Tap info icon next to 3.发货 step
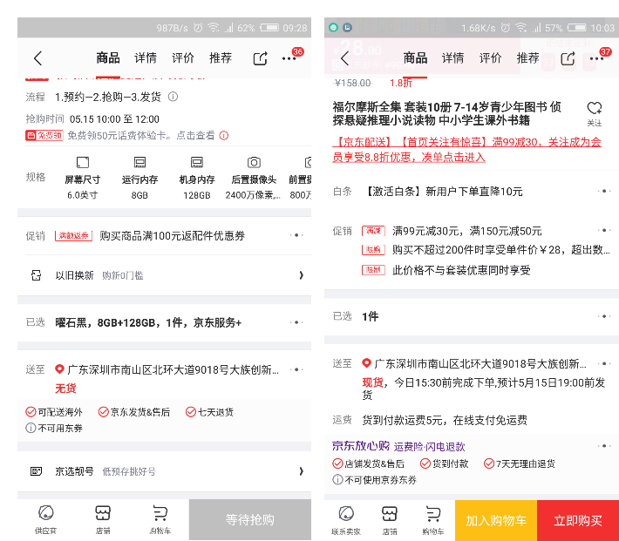The width and height of the screenshot is (619, 541). pos(173,97)
